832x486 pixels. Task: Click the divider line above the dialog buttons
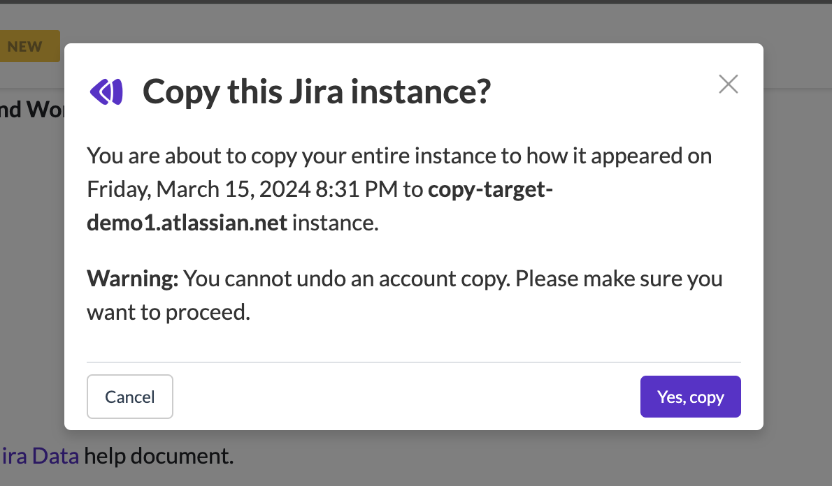click(413, 361)
